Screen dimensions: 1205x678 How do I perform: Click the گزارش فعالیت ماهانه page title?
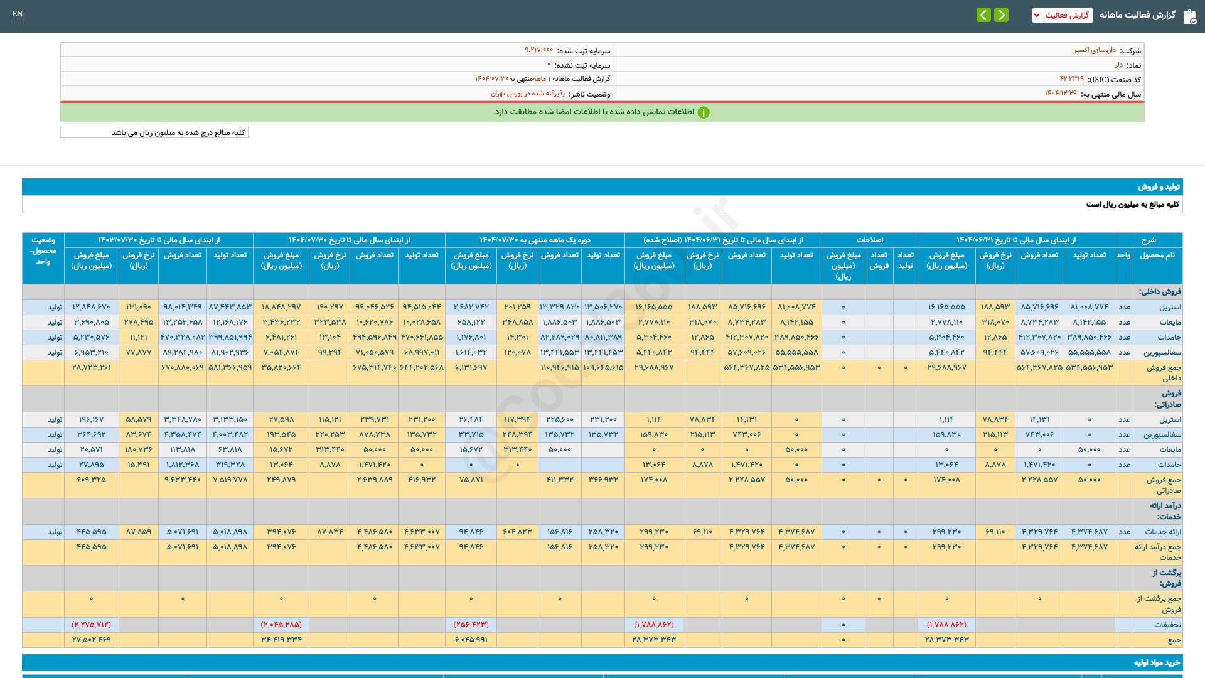(x=1137, y=15)
